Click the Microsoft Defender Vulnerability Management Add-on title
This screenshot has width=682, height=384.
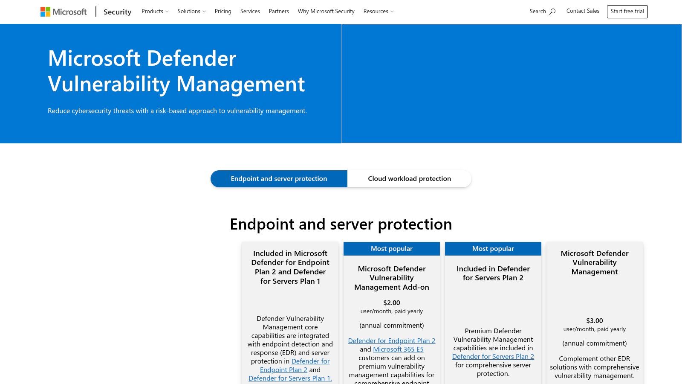click(391, 278)
